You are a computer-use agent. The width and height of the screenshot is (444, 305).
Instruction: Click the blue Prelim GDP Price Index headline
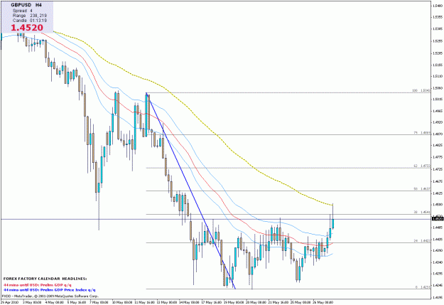49,290
